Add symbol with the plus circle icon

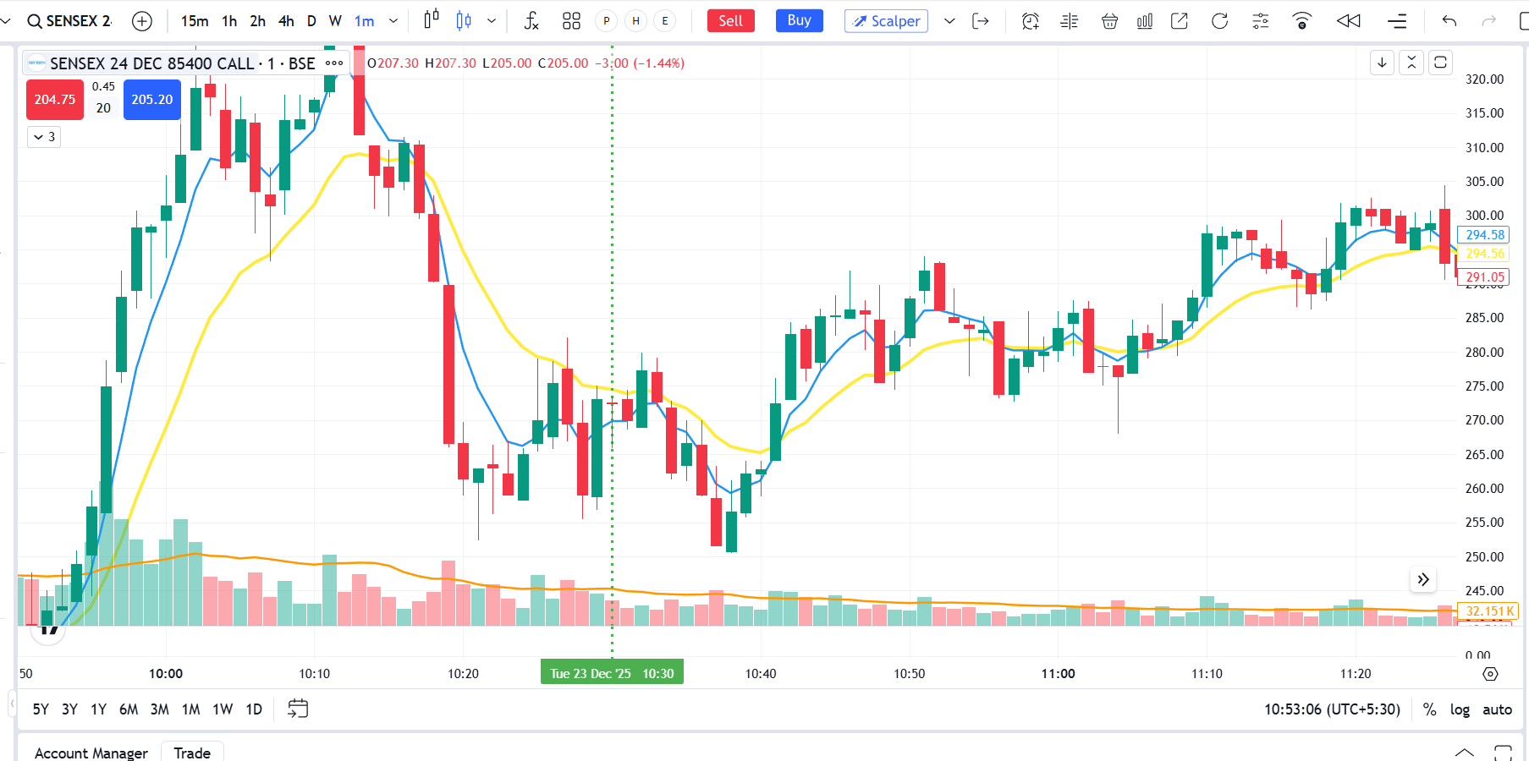tap(142, 21)
